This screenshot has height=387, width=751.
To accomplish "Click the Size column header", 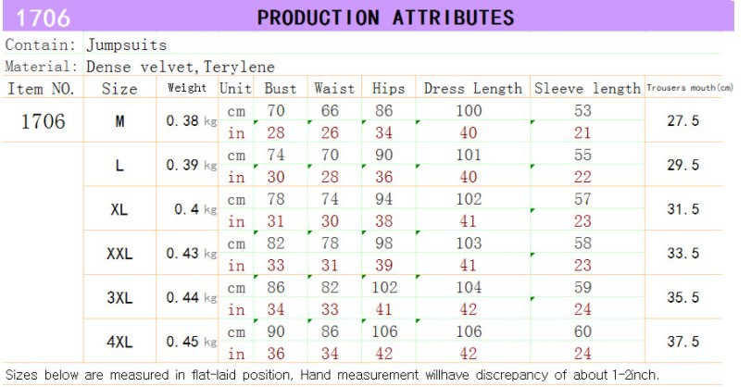I will pyautogui.click(x=119, y=89).
